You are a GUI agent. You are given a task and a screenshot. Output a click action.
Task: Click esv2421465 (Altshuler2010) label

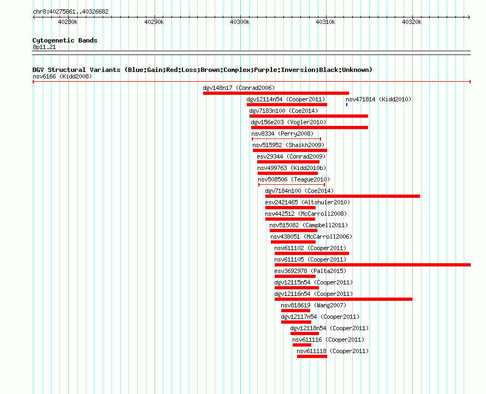(307, 202)
